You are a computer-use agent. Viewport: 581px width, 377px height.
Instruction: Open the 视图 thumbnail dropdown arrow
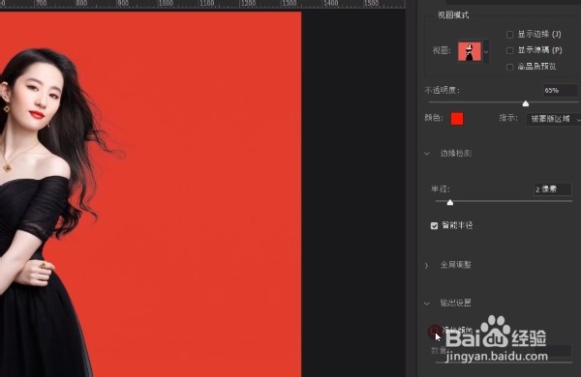tap(486, 51)
